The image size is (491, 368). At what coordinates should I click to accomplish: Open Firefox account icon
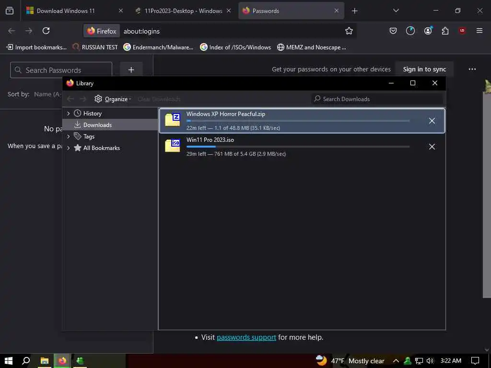[x=428, y=31]
